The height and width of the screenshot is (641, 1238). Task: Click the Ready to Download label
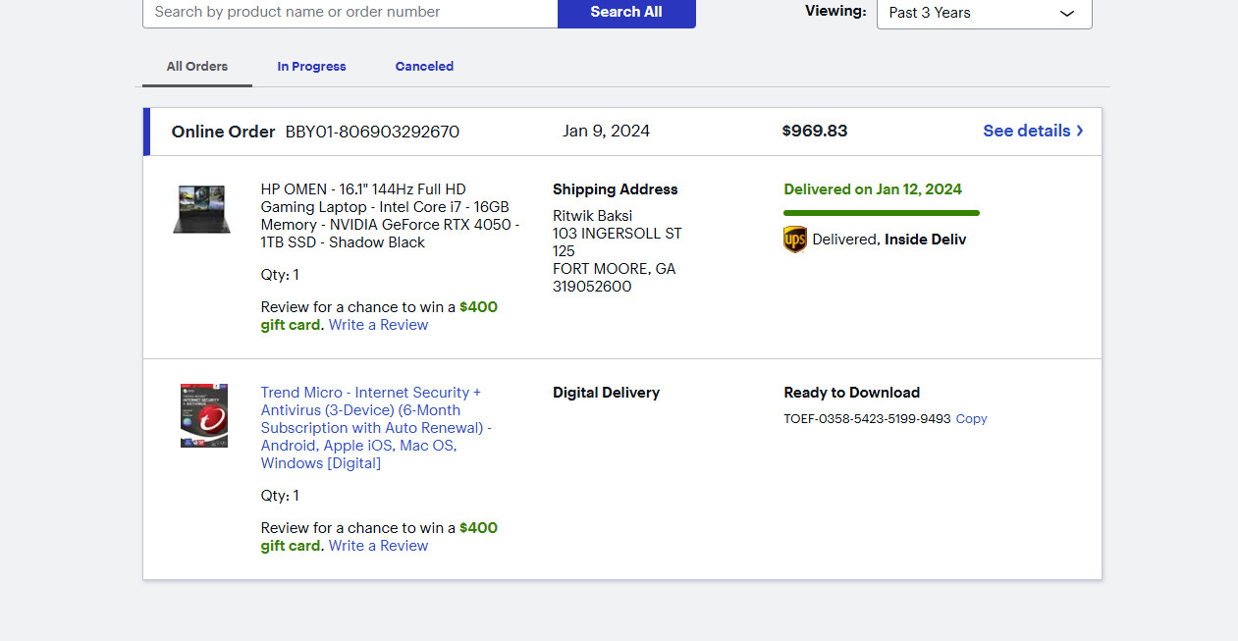point(851,393)
